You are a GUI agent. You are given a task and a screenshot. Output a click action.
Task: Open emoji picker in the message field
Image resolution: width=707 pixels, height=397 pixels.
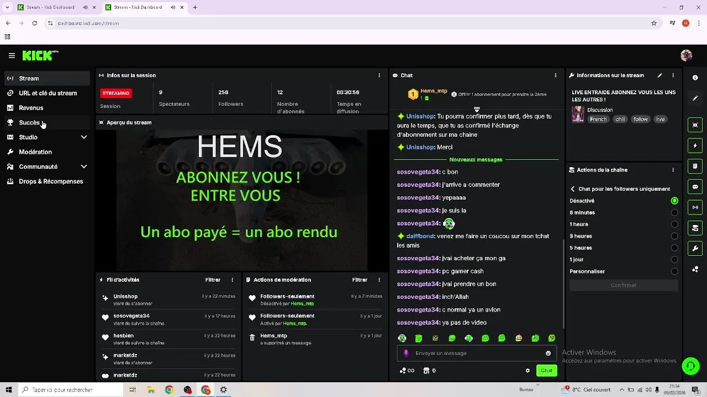tap(548, 353)
